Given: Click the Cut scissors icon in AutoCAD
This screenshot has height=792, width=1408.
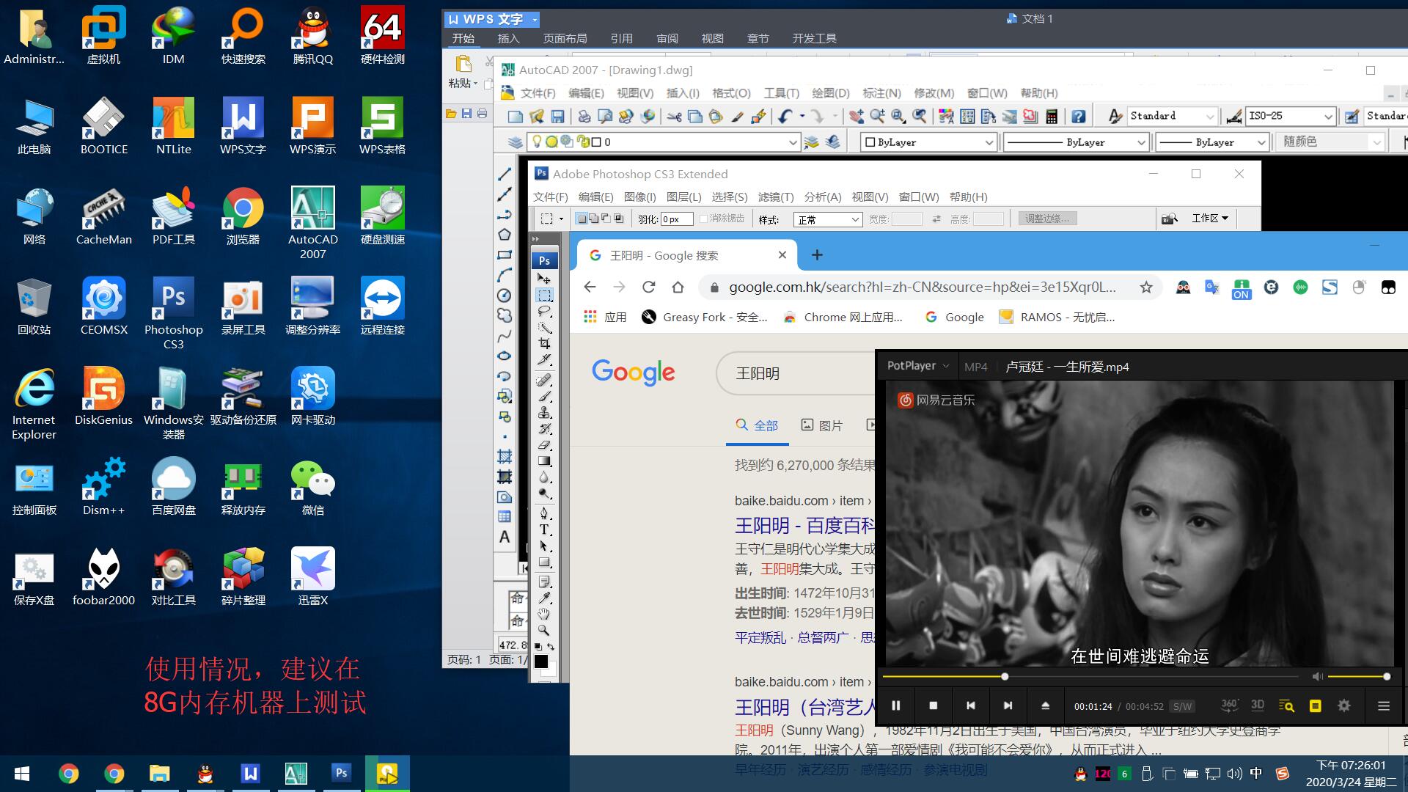Looking at the screenshot, I should (x=674, y=116).
